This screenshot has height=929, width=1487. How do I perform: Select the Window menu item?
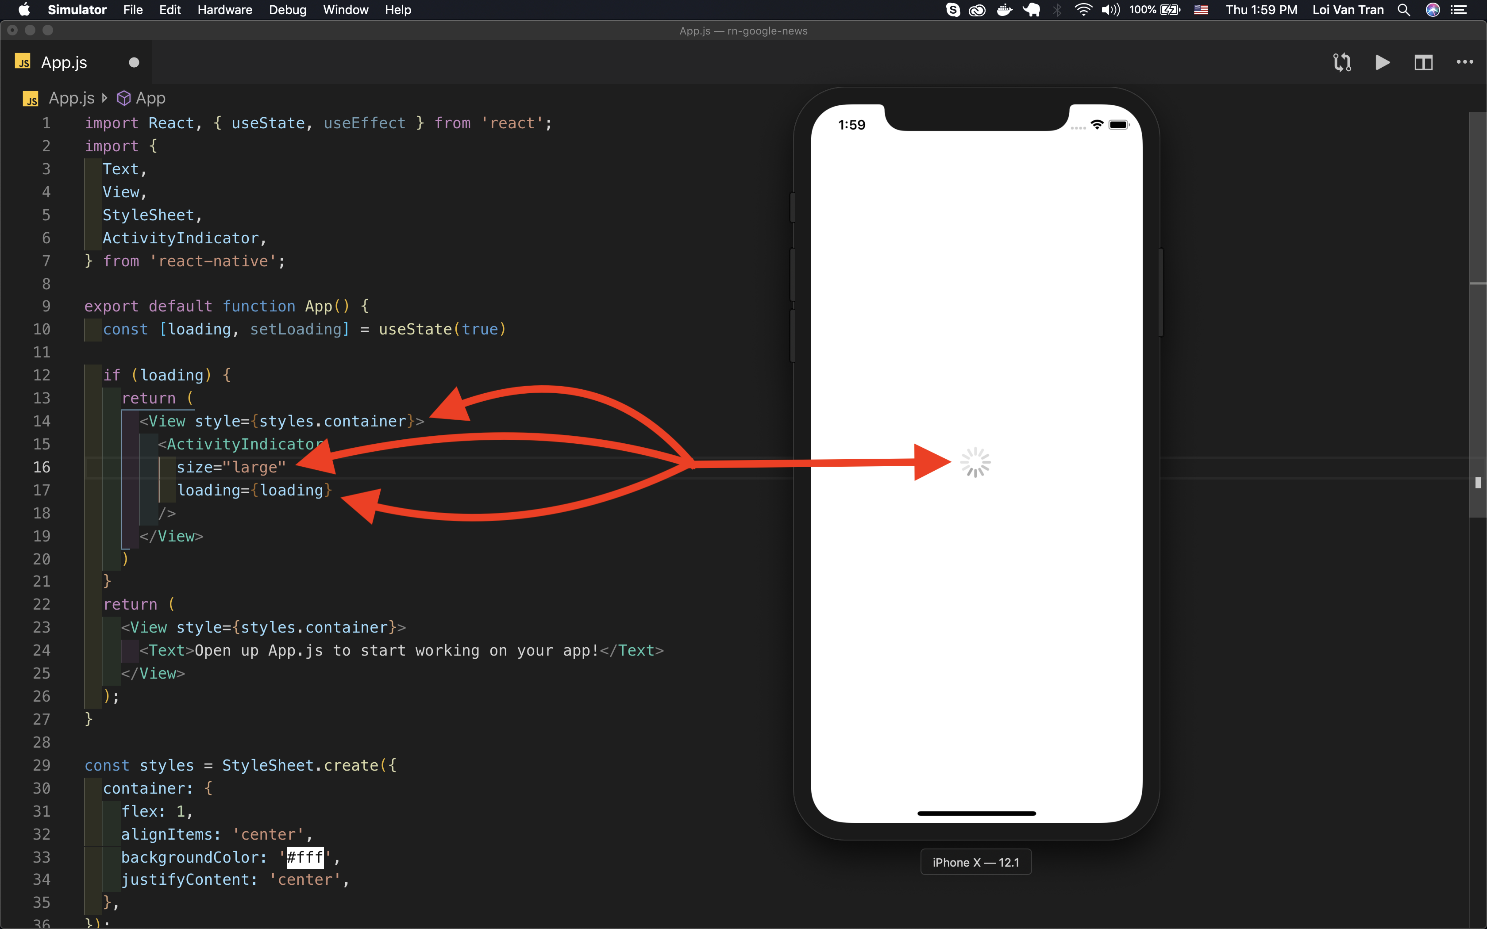(344, 11)
